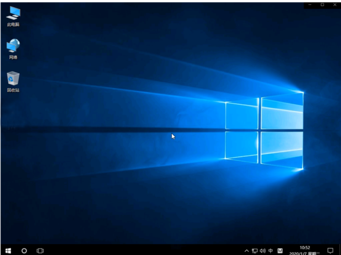Open network status icon in system tray

[x=255, y=250]
